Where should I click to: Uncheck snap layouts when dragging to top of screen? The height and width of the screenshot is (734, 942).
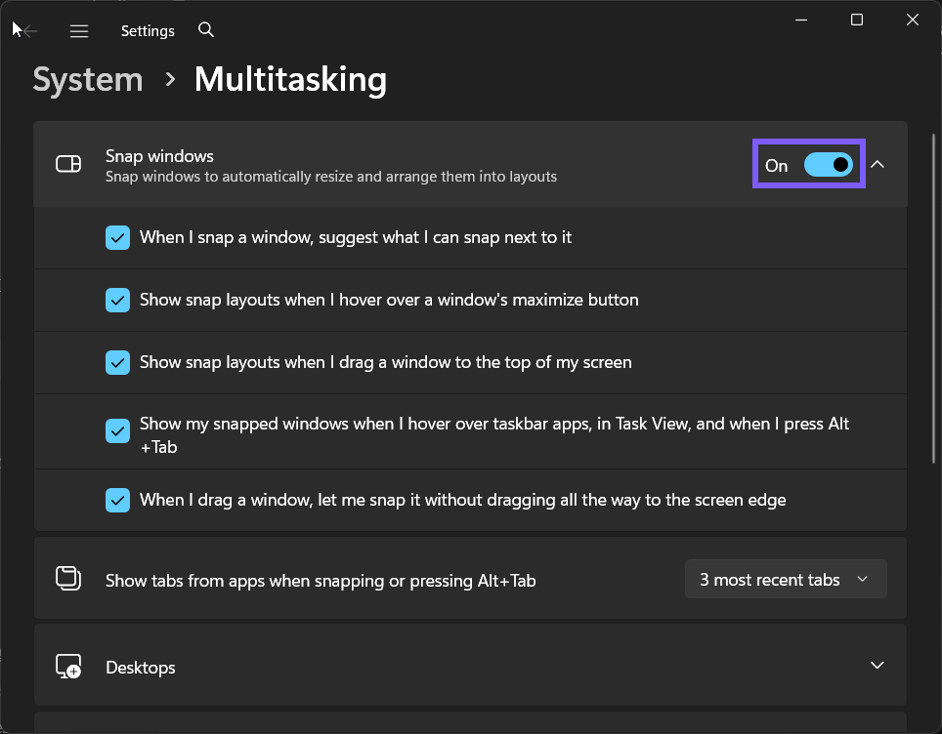click(x=117, y=362)
